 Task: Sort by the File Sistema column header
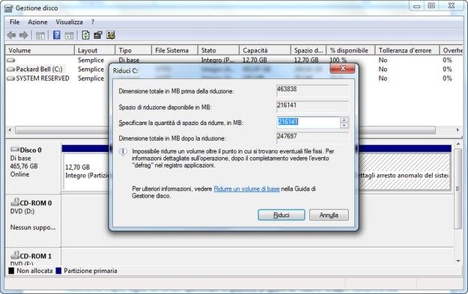click(x=175, y=50)
